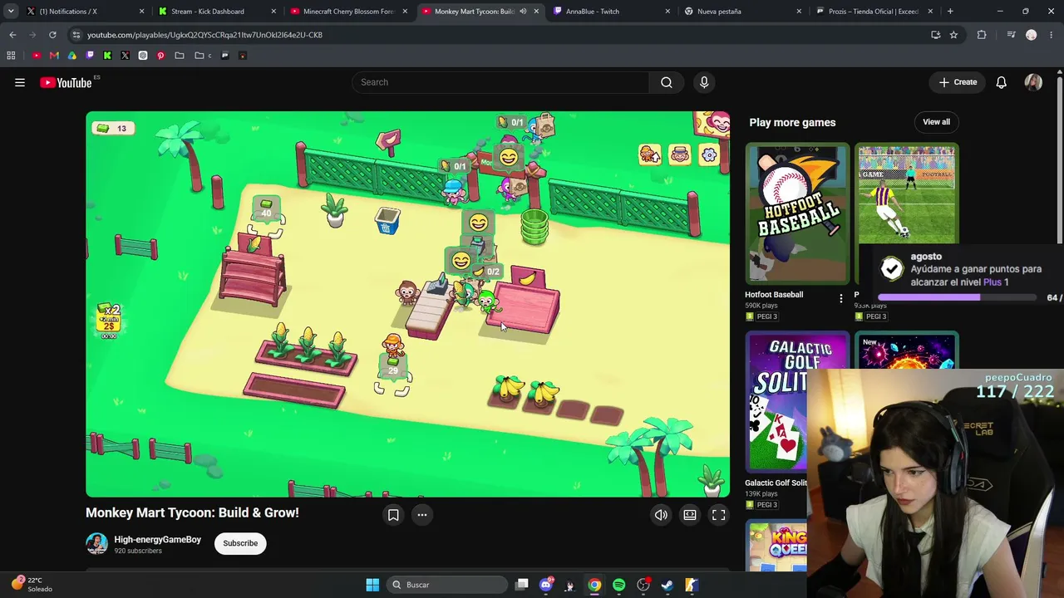Open in-game settings gear
Image resolution: width=1064 pixels, height=598 pixels.
coord(709,154)
